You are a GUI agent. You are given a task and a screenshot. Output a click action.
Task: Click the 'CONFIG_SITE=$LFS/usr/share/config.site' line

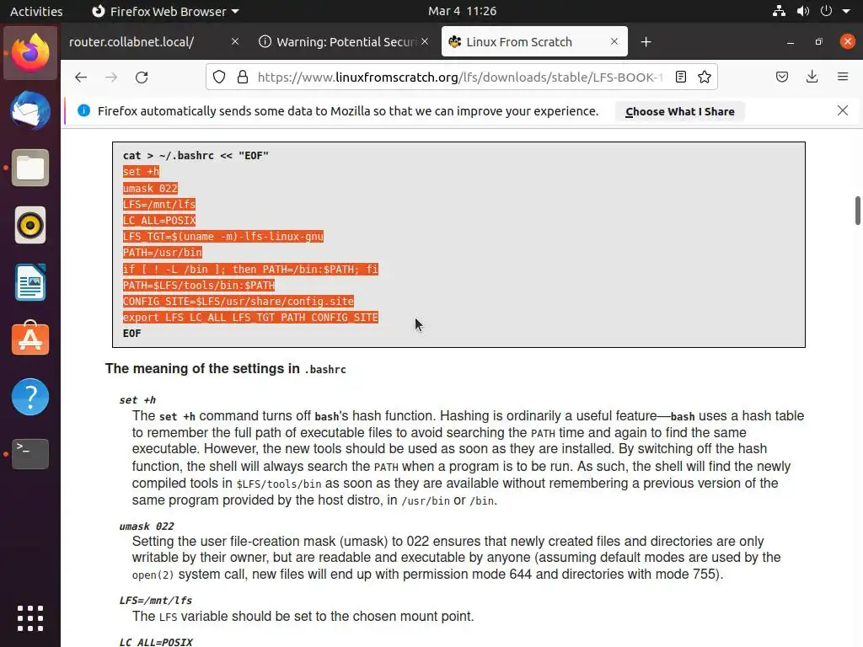click(x=239, y=301)
